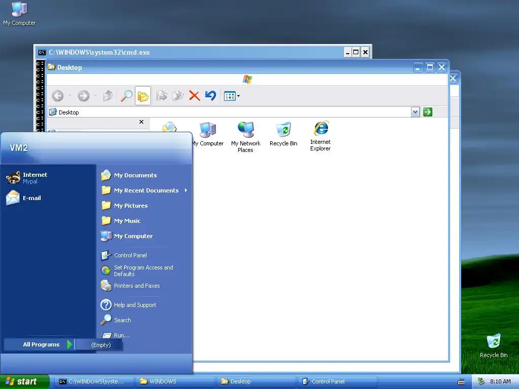519x389 pixels.
Task: Select My Network Places icon in Desktop window
Action: pyautogui.click(x=246, y=137)
